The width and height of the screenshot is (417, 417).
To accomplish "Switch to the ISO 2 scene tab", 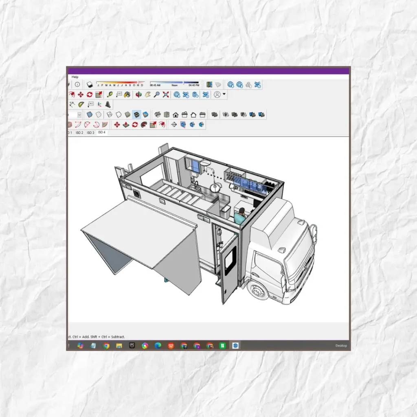I will [79, 133].
